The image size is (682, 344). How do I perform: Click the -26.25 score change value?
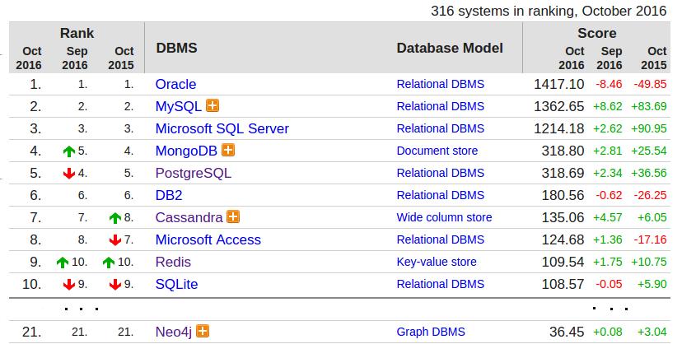point(650,196)
